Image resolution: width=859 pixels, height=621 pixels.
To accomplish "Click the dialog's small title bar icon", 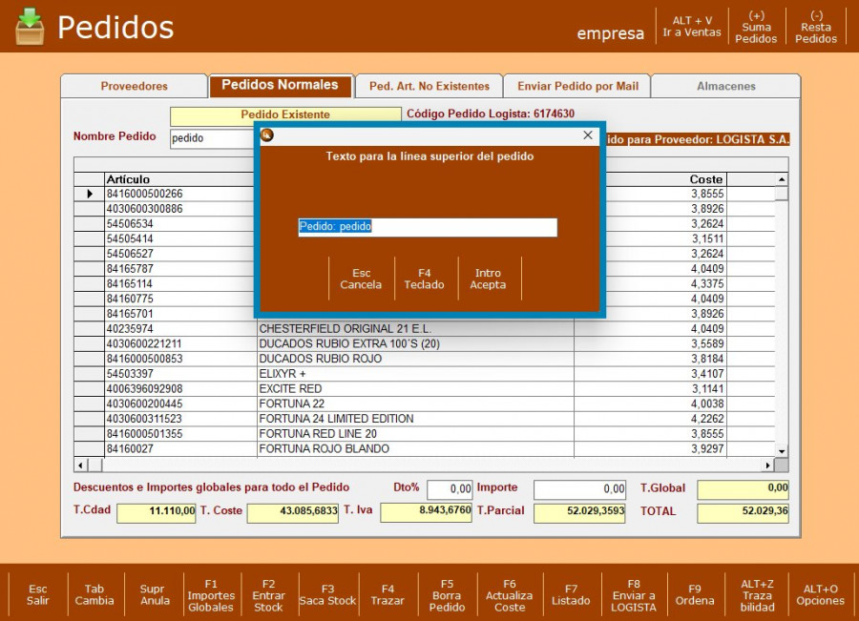I will (267, 135).
